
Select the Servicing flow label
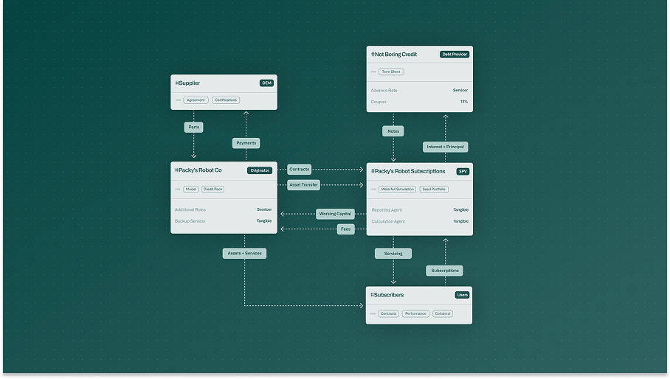coord(393,254)
